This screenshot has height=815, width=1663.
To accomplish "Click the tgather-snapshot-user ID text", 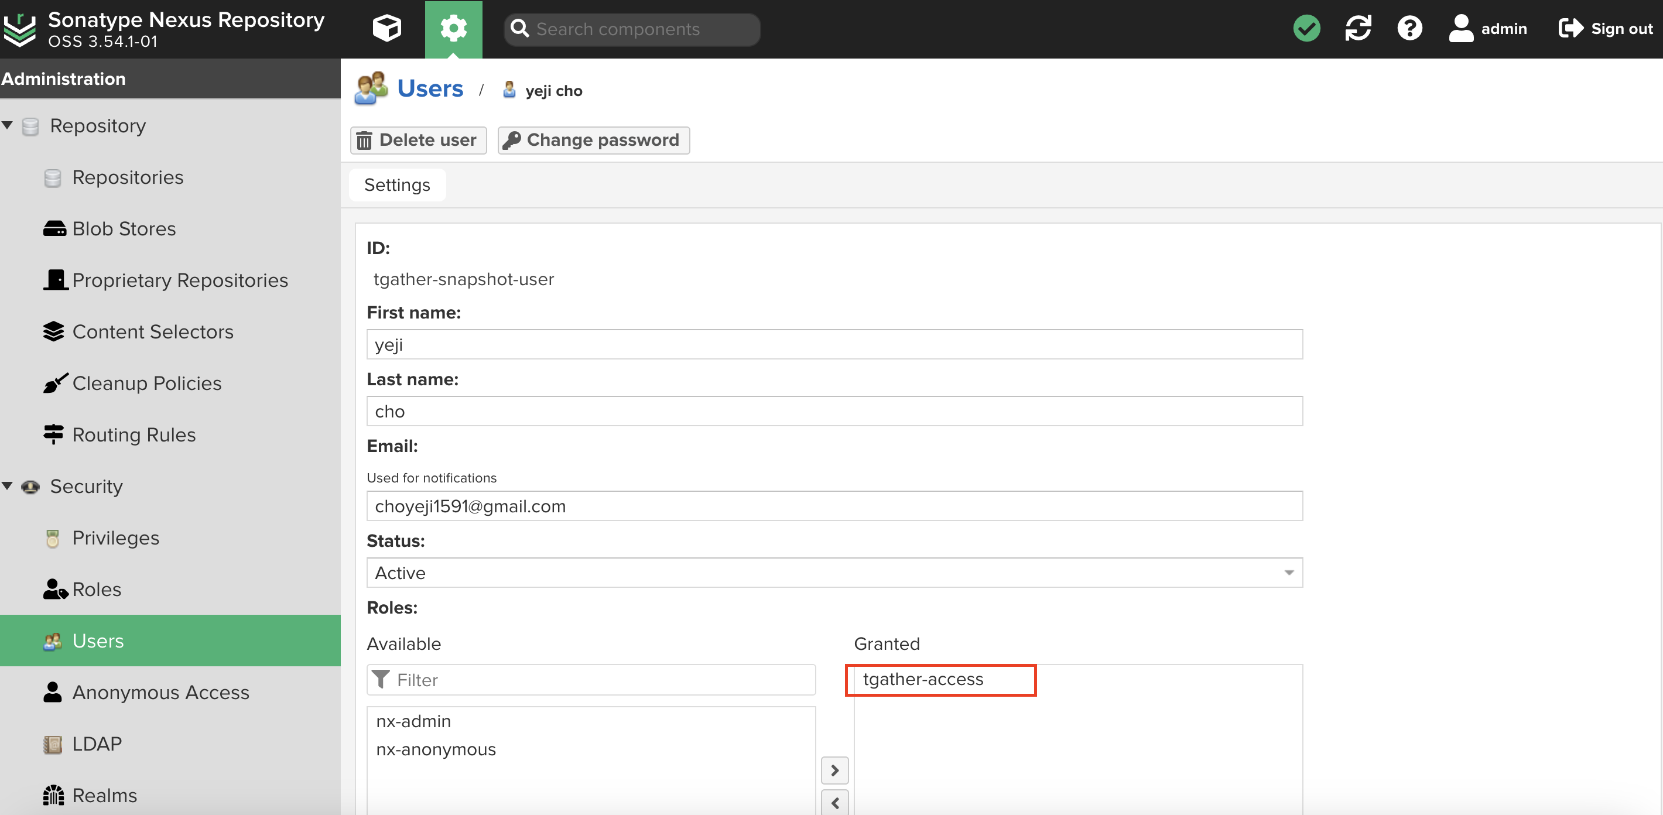I will pyautogui.click(x=464, y=279).
